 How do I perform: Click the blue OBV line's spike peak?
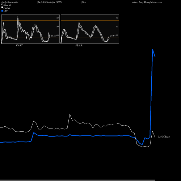point(152,50)
